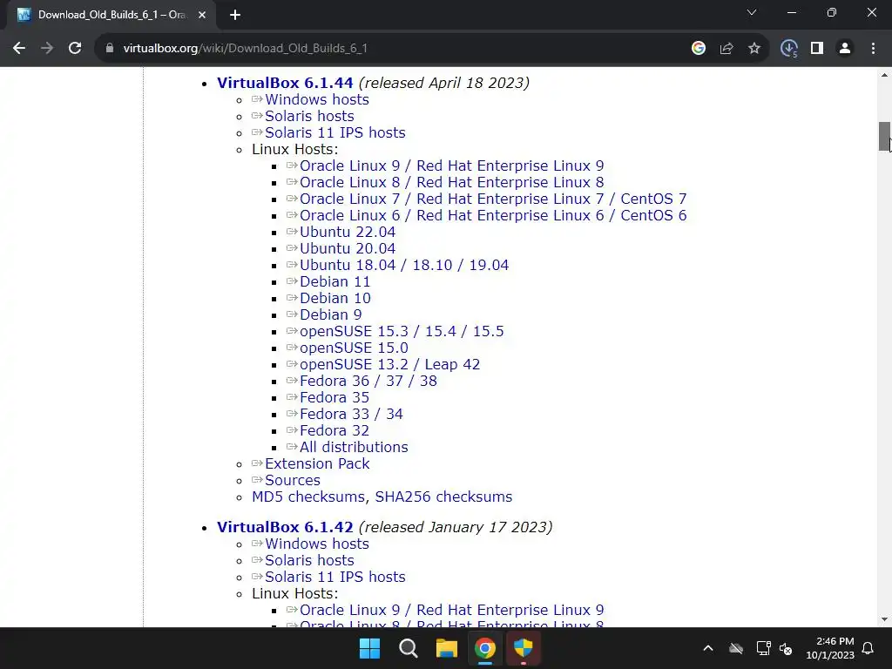Screen dimensions: 892x669
Task: Show hidden system tray icons
Action: coord(708,648)
